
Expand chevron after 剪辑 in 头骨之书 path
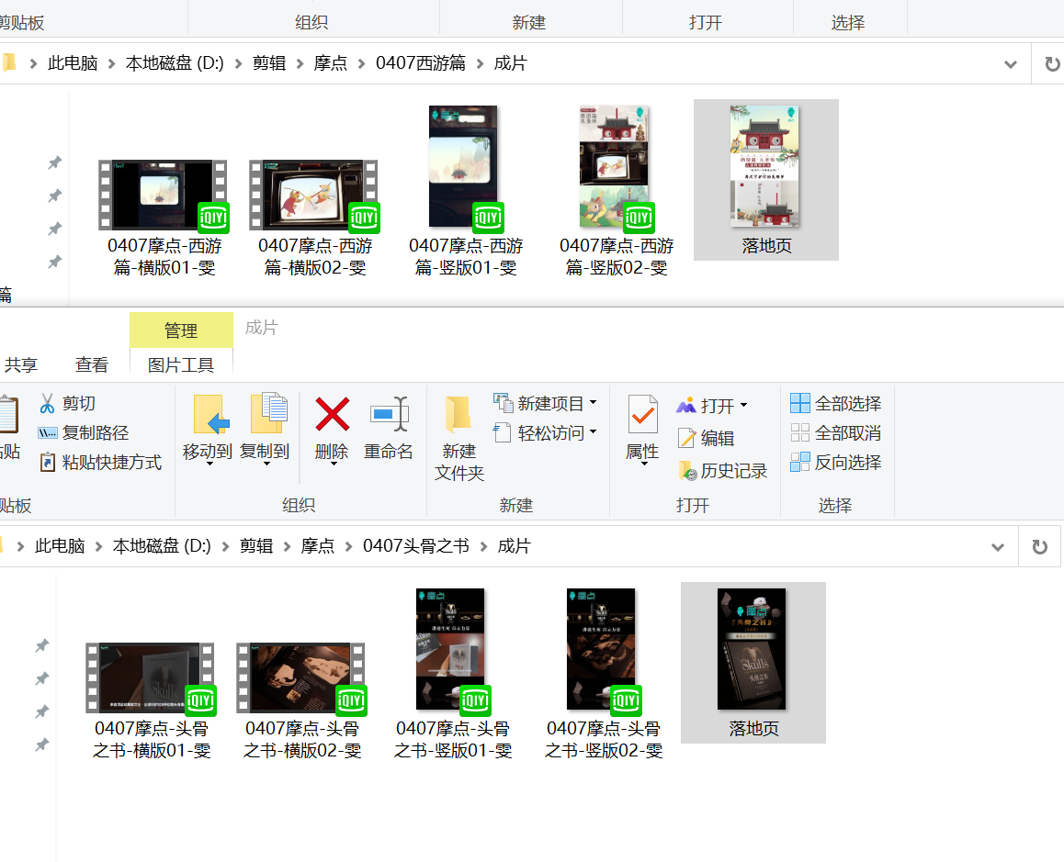click(288, 546)
